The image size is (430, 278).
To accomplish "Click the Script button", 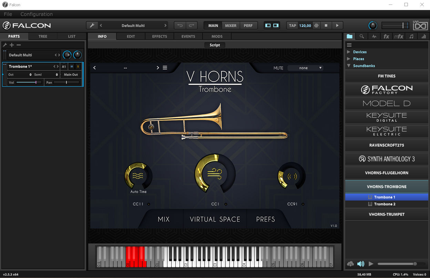I will tap(215, 45).
